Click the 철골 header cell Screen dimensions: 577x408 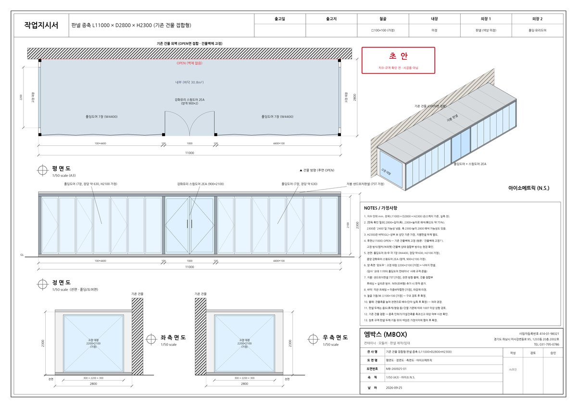pos(383,19)
